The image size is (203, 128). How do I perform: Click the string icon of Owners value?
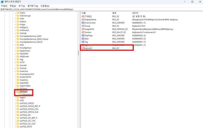(83, 32)
